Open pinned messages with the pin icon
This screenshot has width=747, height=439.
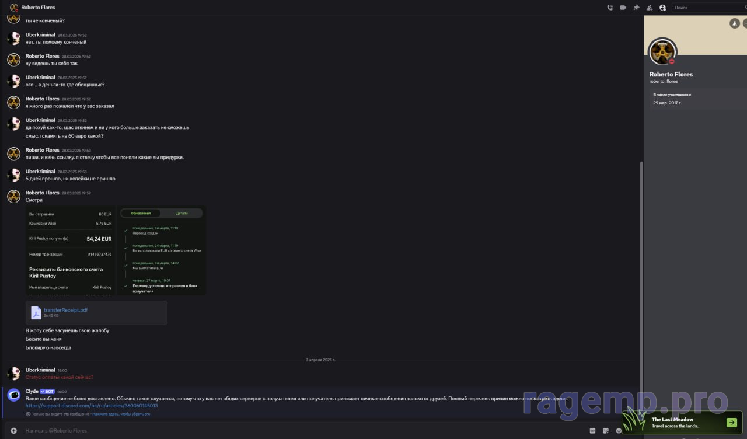tap(636, 8)
